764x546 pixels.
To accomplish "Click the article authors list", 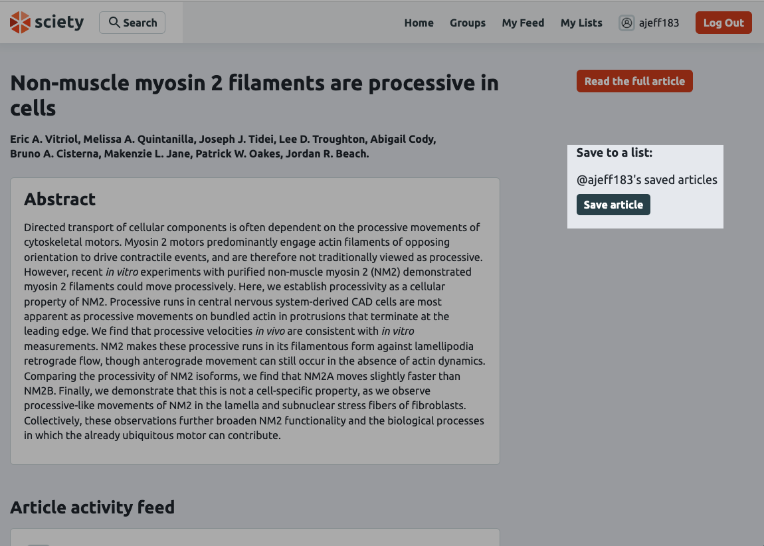I will 223,146.
